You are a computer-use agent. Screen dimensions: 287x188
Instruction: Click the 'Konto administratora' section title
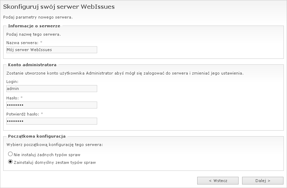(x=32, y=65)
